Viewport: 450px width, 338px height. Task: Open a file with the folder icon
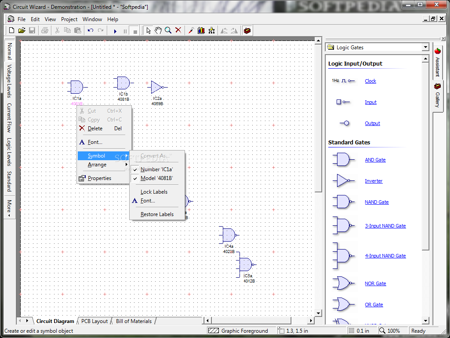pos(22,30)
